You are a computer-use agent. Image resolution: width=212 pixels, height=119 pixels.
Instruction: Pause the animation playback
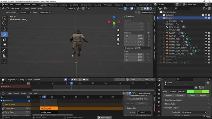[79, 80]
